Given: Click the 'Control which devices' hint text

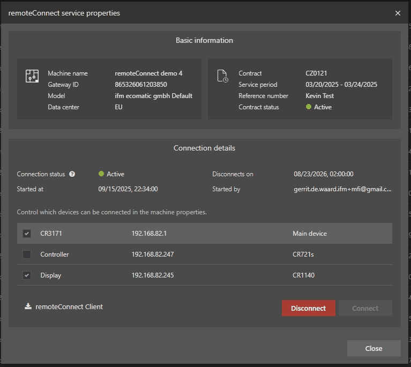Looking at the screenshot, I should click(x=111, y=212).
